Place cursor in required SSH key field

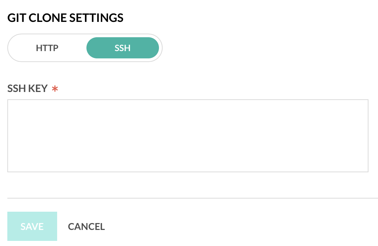[188, 135]
